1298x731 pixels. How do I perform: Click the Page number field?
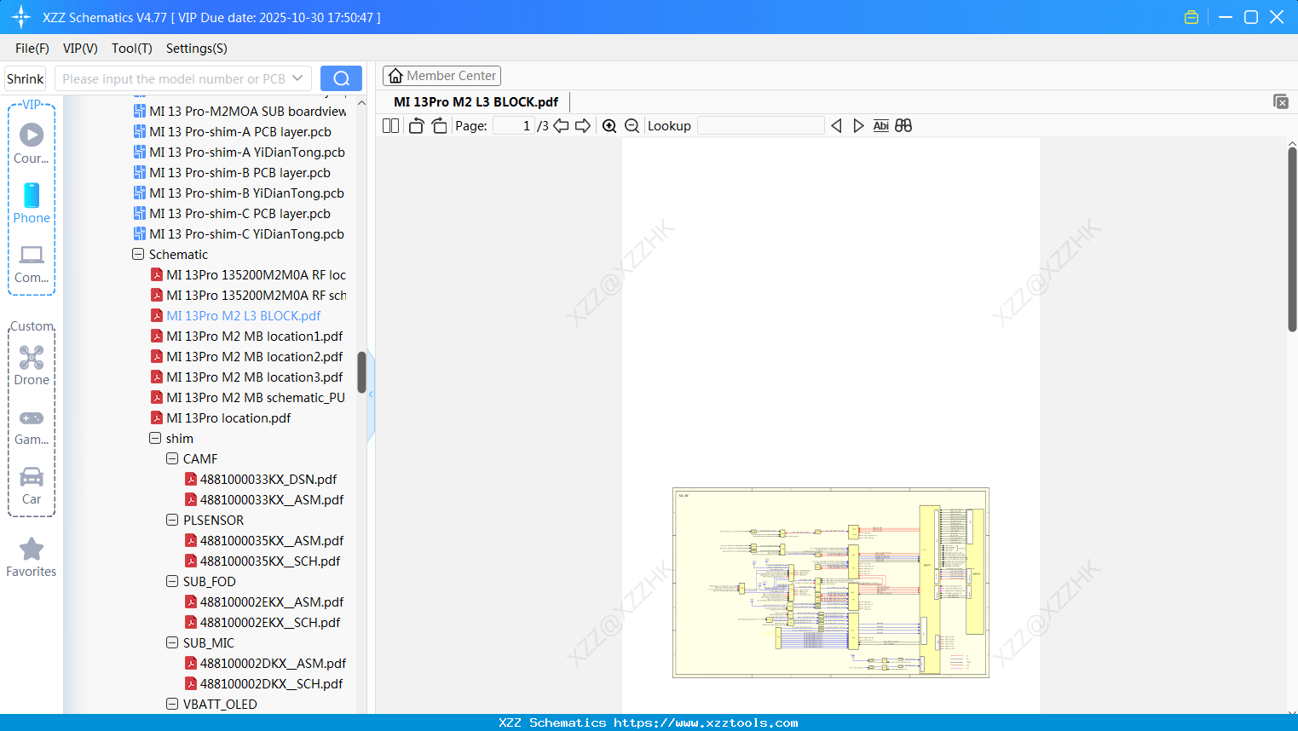coord(514,126)
